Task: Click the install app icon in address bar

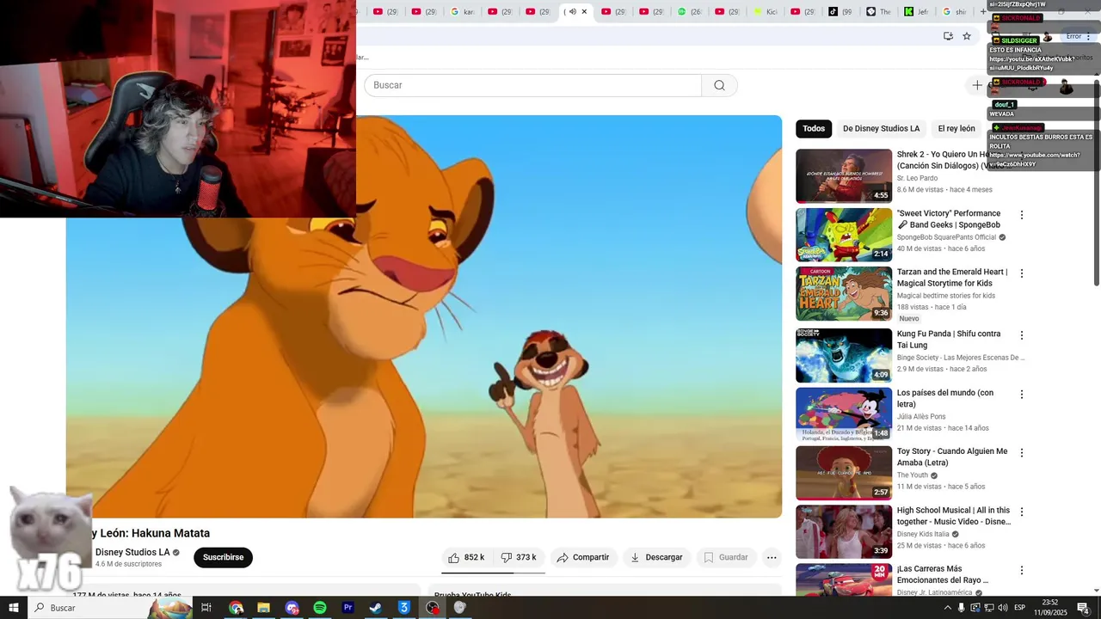Action: (948, 36)
